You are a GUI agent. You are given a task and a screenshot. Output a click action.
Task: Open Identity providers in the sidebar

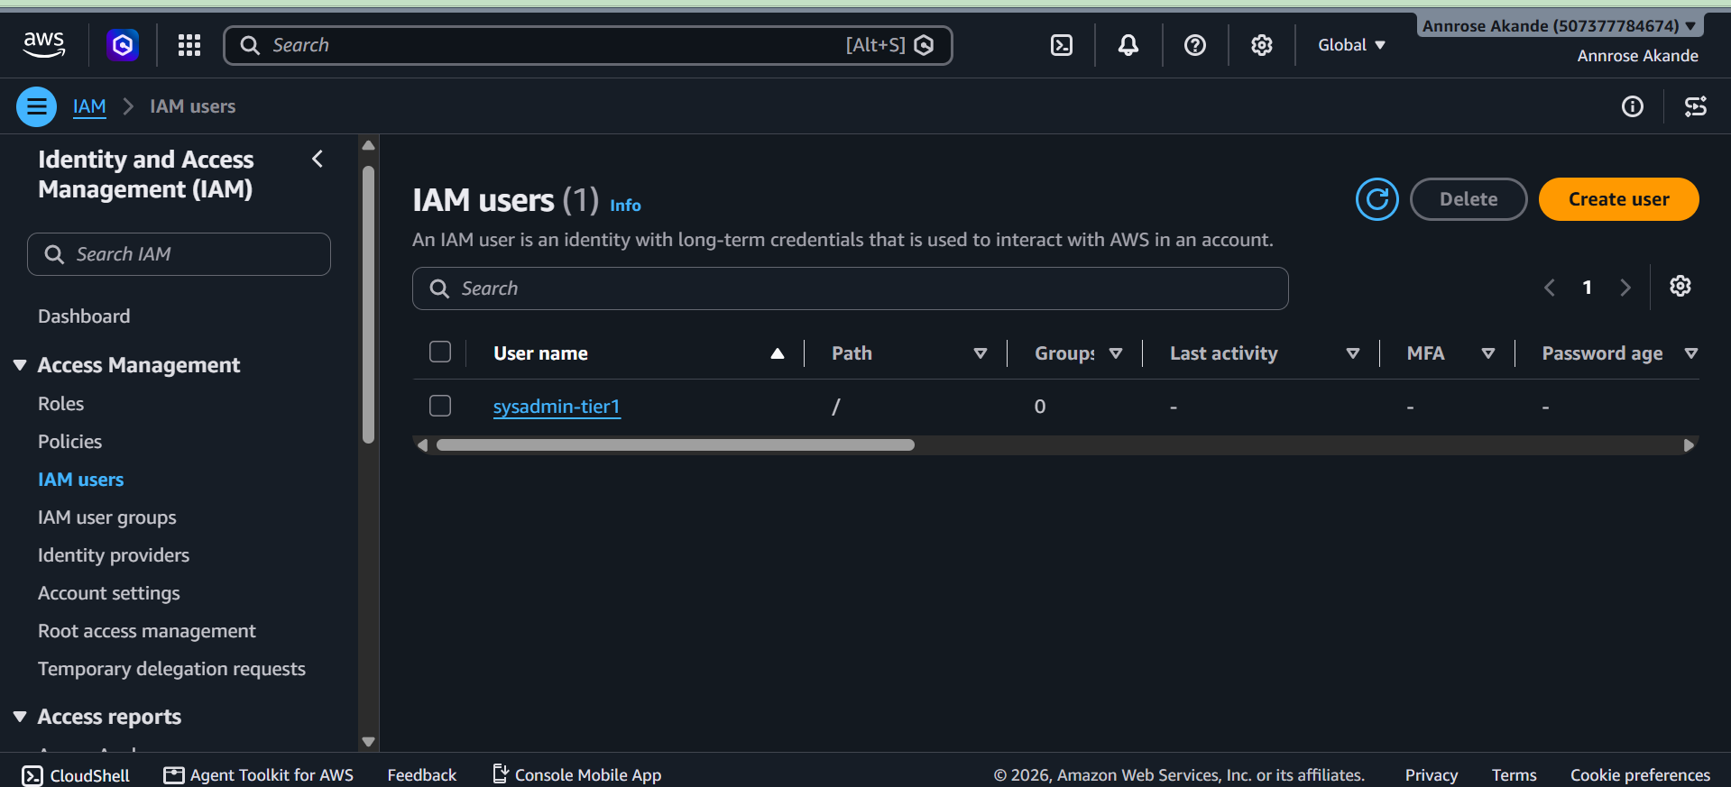coord(114,555)
